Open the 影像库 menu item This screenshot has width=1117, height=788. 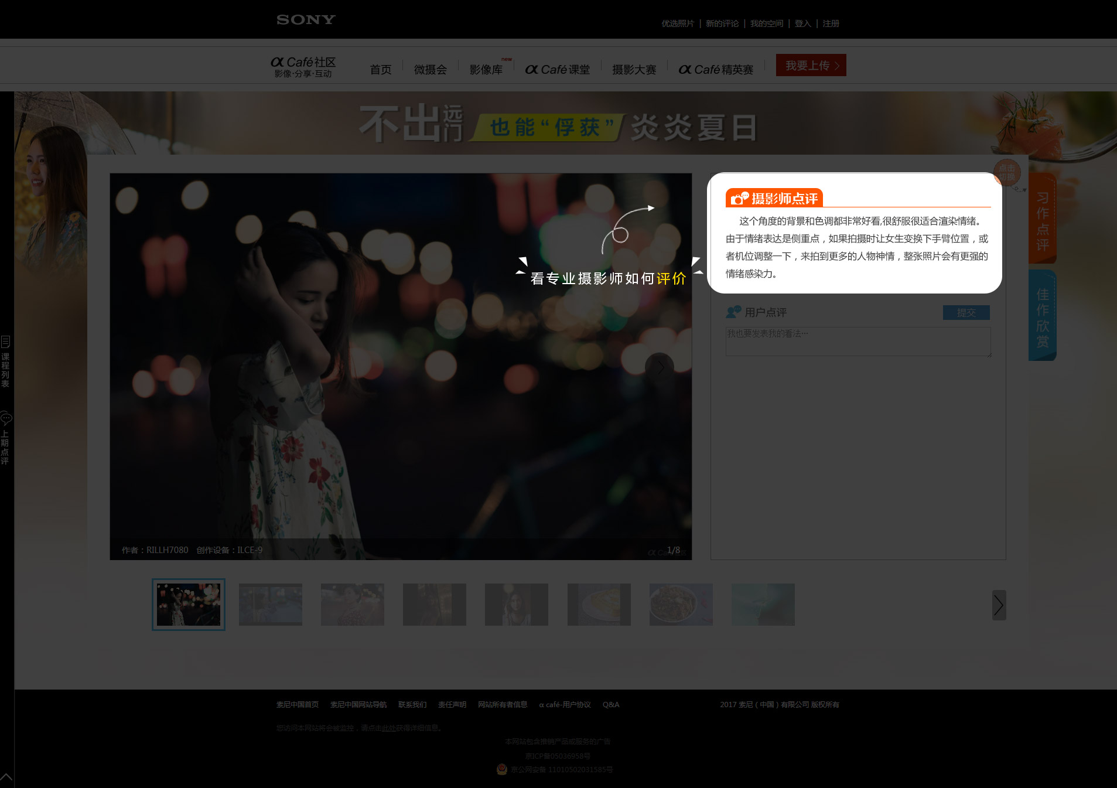(x=486, y=70)
